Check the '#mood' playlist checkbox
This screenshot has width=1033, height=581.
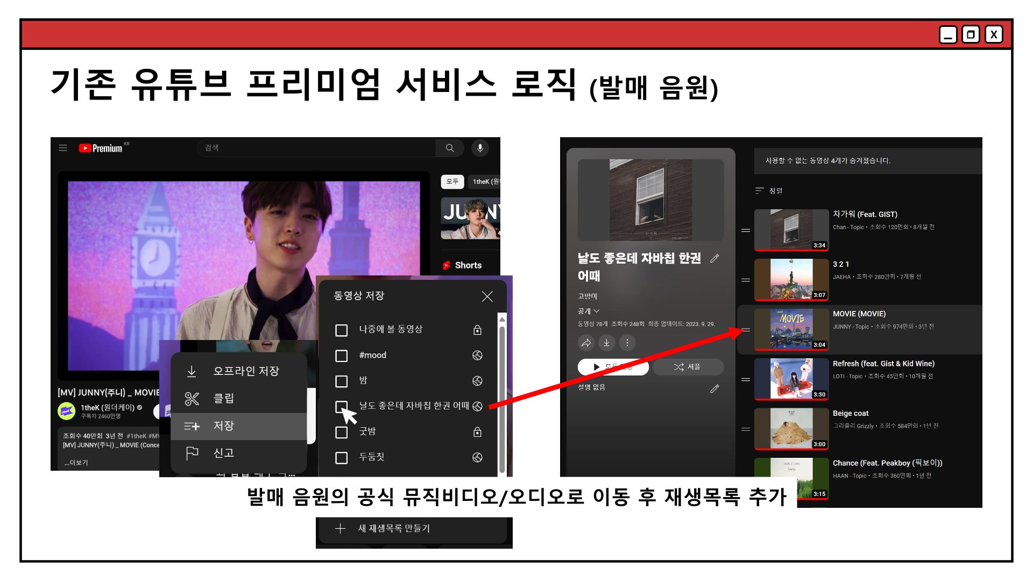[341, 356]
